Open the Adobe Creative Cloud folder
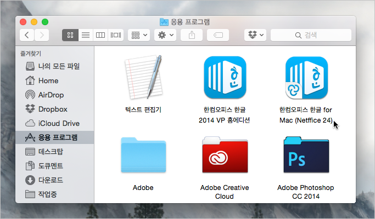Viewport: 375px width, 219px height. [x=225, y=154]
